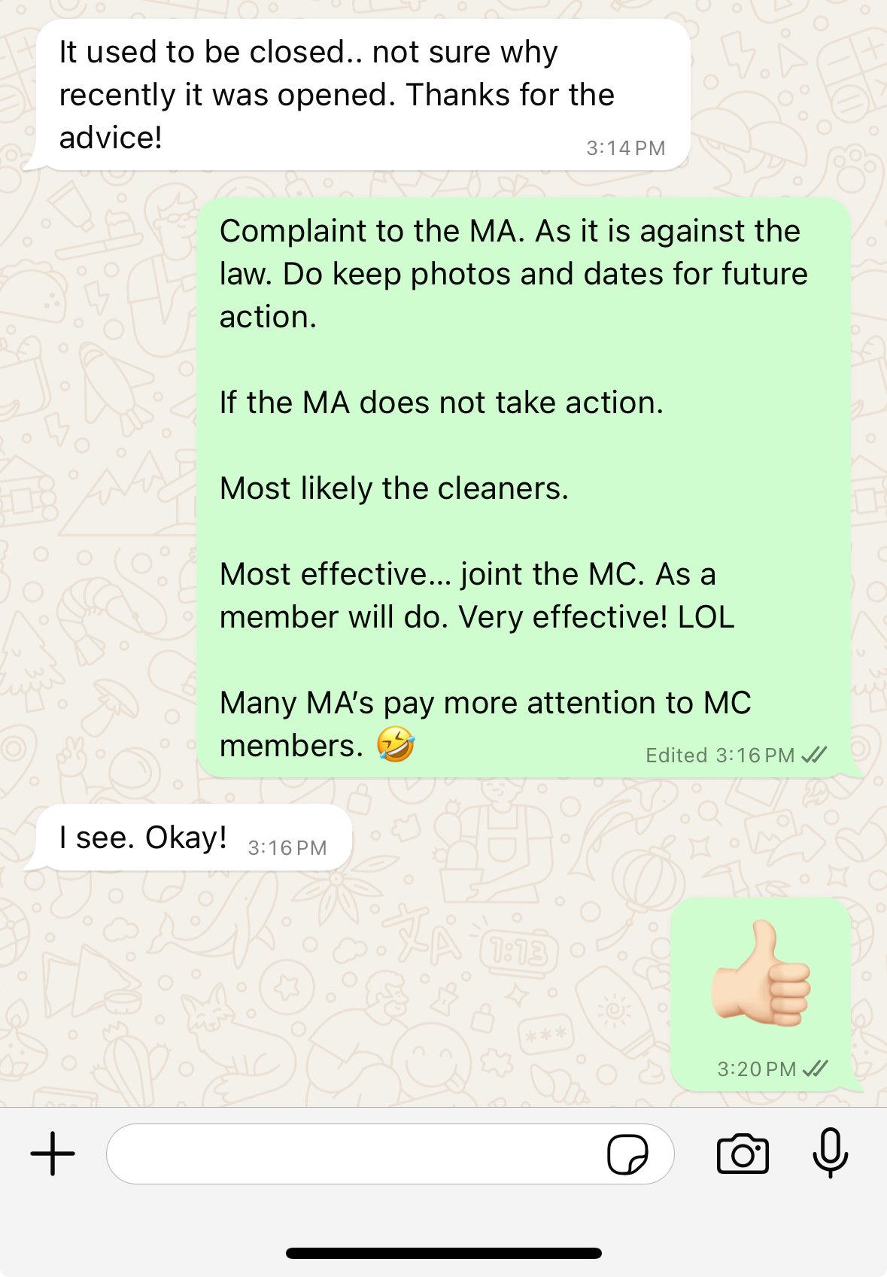Tap 'Most likely the cleaners.' line
This screenshot has height=1277, width=887.
coord(394,488)
